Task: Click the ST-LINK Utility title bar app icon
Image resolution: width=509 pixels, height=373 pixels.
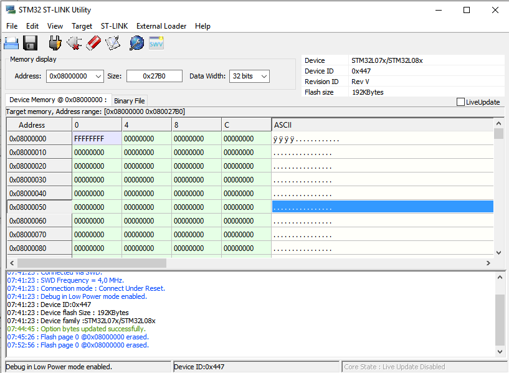Action: [11, 10]
